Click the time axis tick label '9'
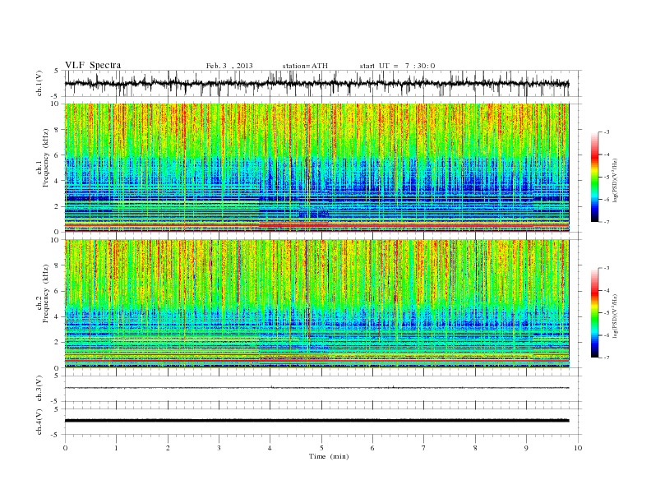Viewport: 651px width, 503px height. [526, 448]
